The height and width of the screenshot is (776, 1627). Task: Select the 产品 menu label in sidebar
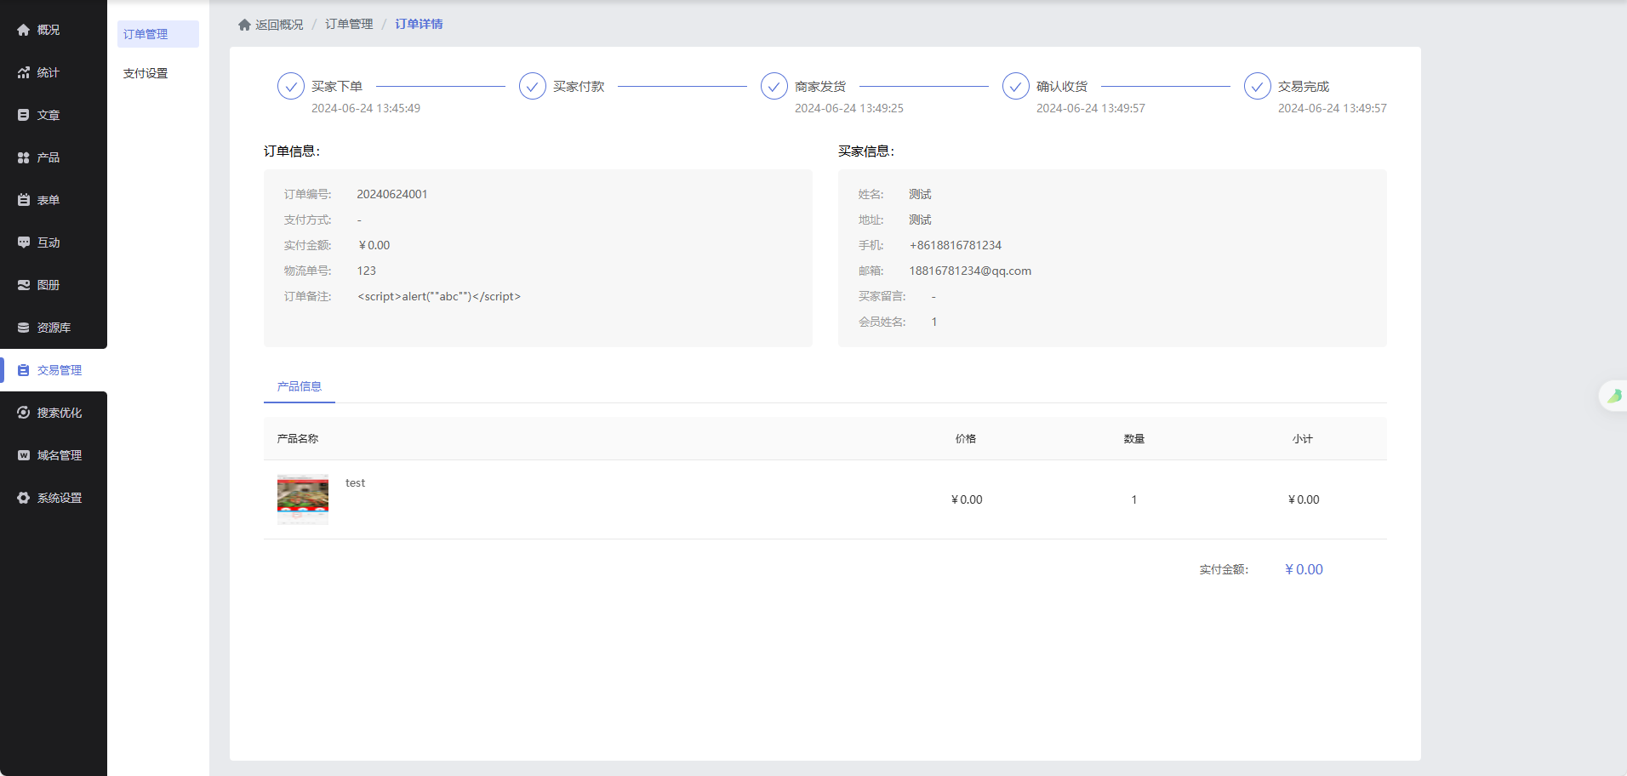tap(49, 157)
